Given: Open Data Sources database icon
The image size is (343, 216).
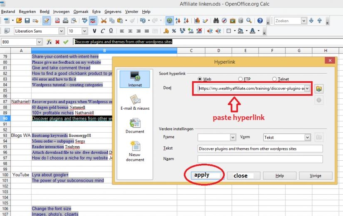Looking at the screenshot, I should [241, 21].
